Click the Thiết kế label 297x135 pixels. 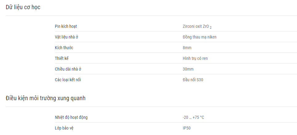click(61, 58)
